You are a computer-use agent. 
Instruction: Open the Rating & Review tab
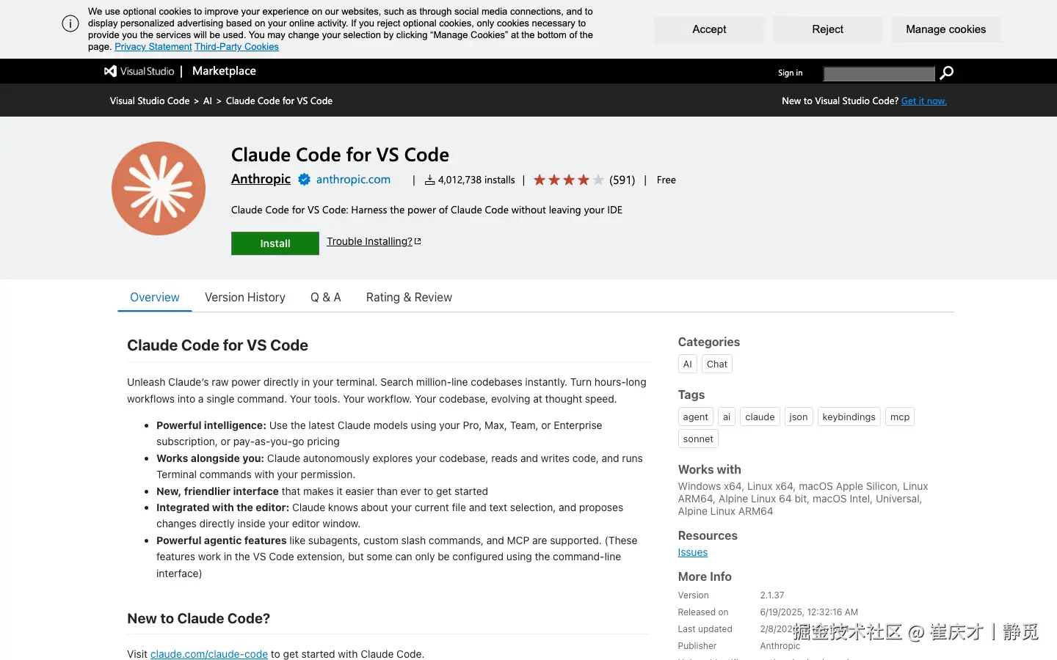click(409, 297)
